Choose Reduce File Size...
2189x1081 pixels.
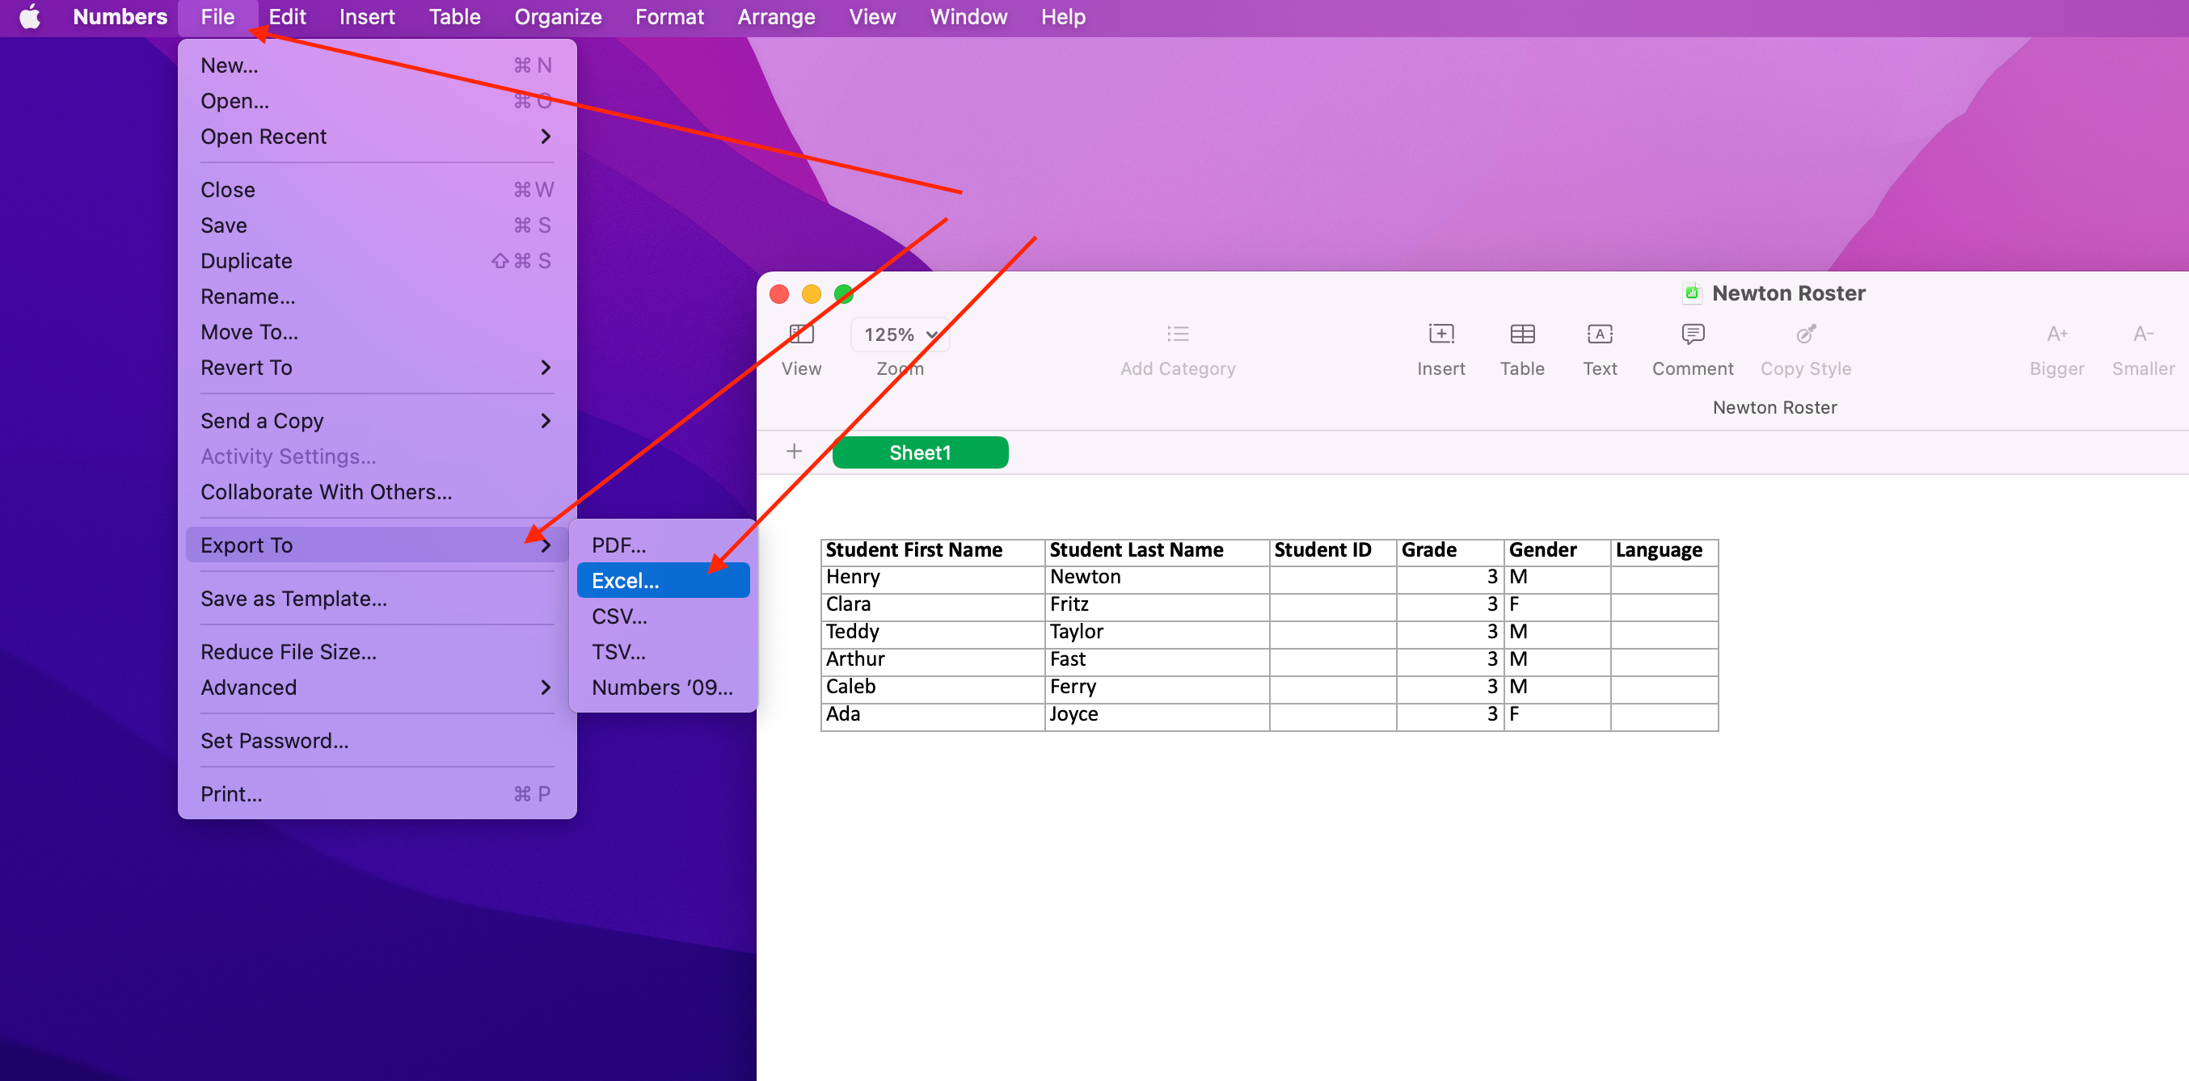click(377, 652)
